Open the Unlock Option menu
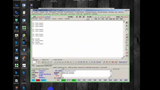Screen dimensions: 160x90 [72, 14]
